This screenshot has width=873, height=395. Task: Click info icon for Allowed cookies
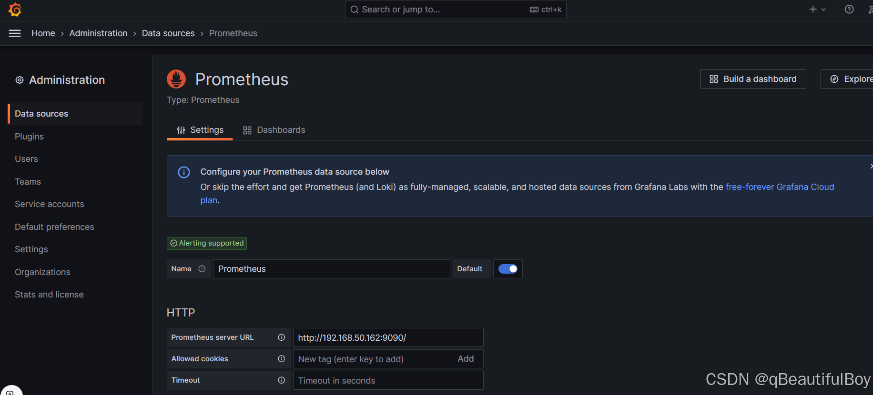[282, 359]
